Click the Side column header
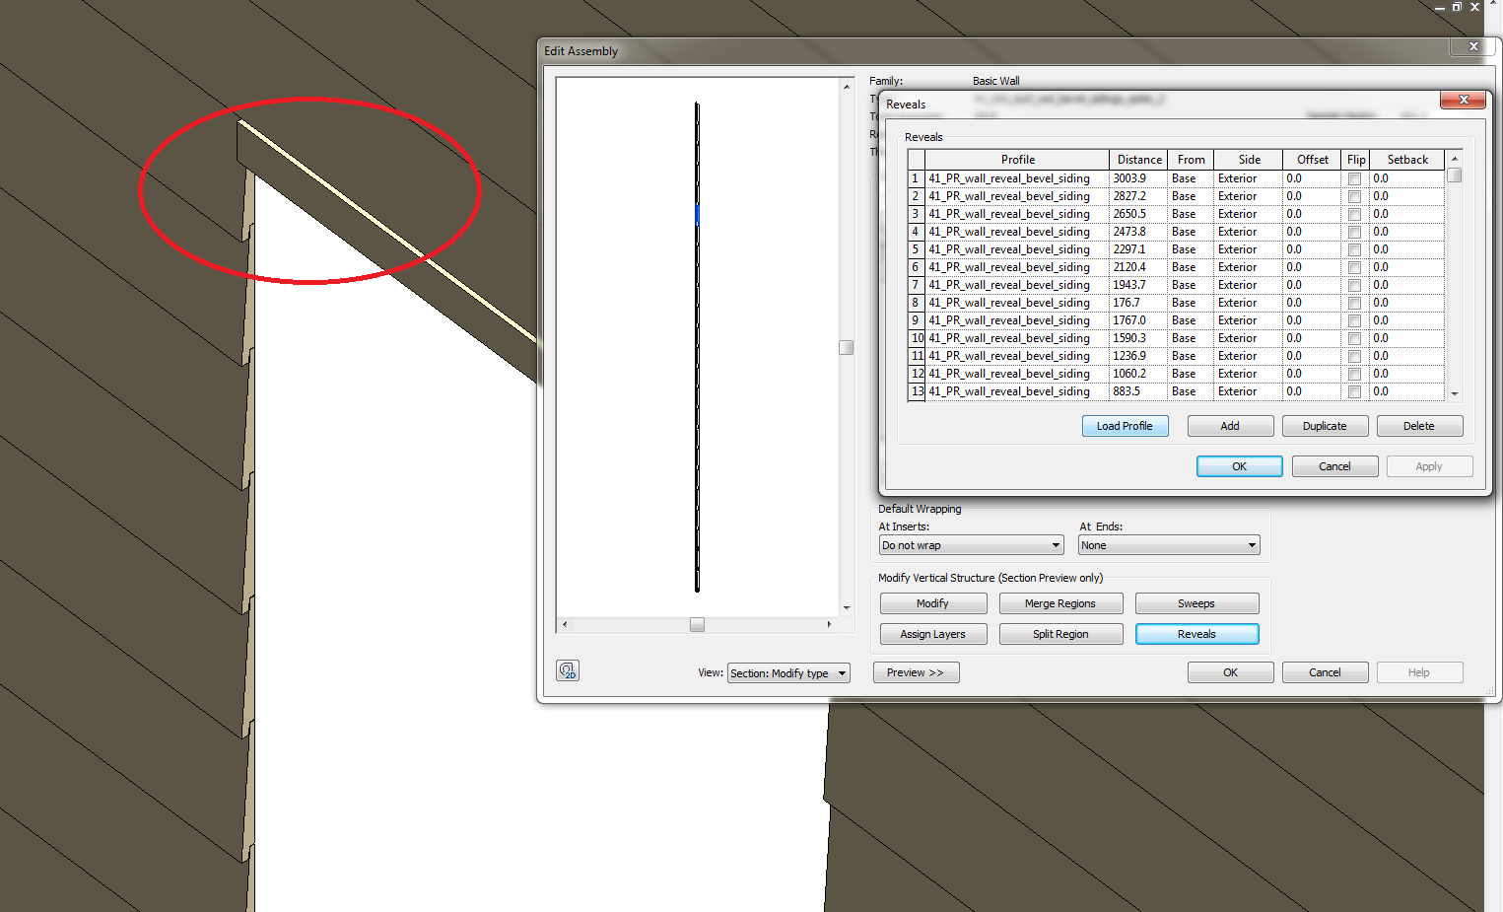The height and width of the screenshot is (912, 1503). tap(1249, 160)
